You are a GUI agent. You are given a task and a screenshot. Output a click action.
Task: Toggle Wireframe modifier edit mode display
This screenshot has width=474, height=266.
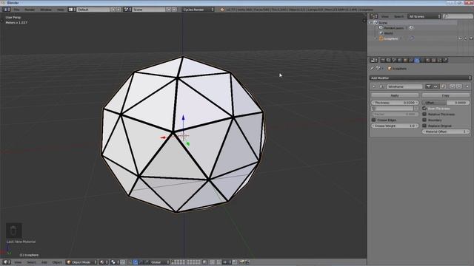coord(443,86)
